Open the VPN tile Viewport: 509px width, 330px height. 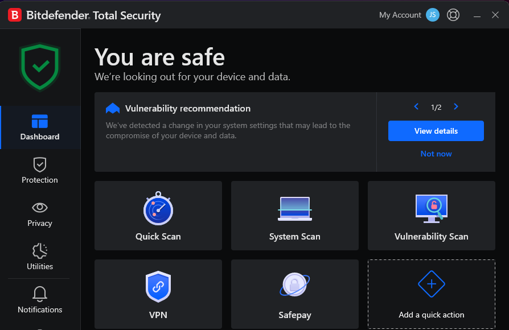158,294
